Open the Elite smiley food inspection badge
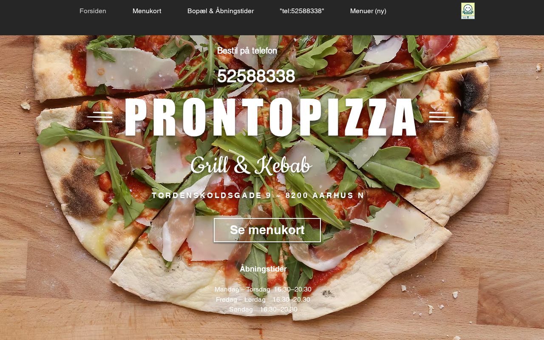 (x=467, y=11)
